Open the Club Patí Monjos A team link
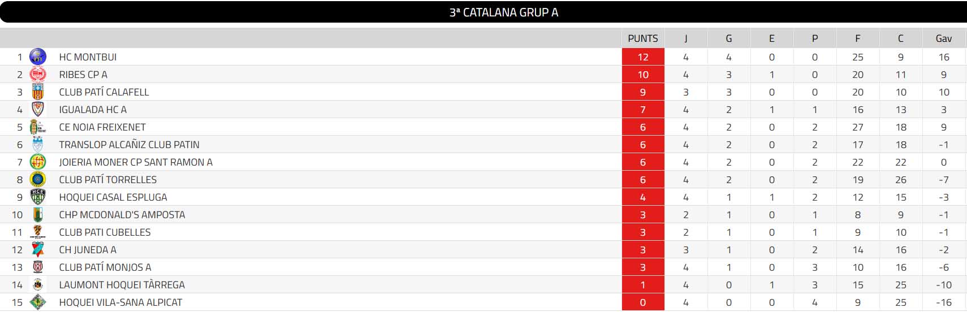 pos(105,267)
